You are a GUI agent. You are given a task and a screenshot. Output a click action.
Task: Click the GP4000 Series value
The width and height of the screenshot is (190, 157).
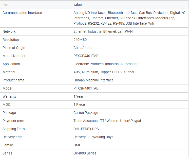[85, 153]
